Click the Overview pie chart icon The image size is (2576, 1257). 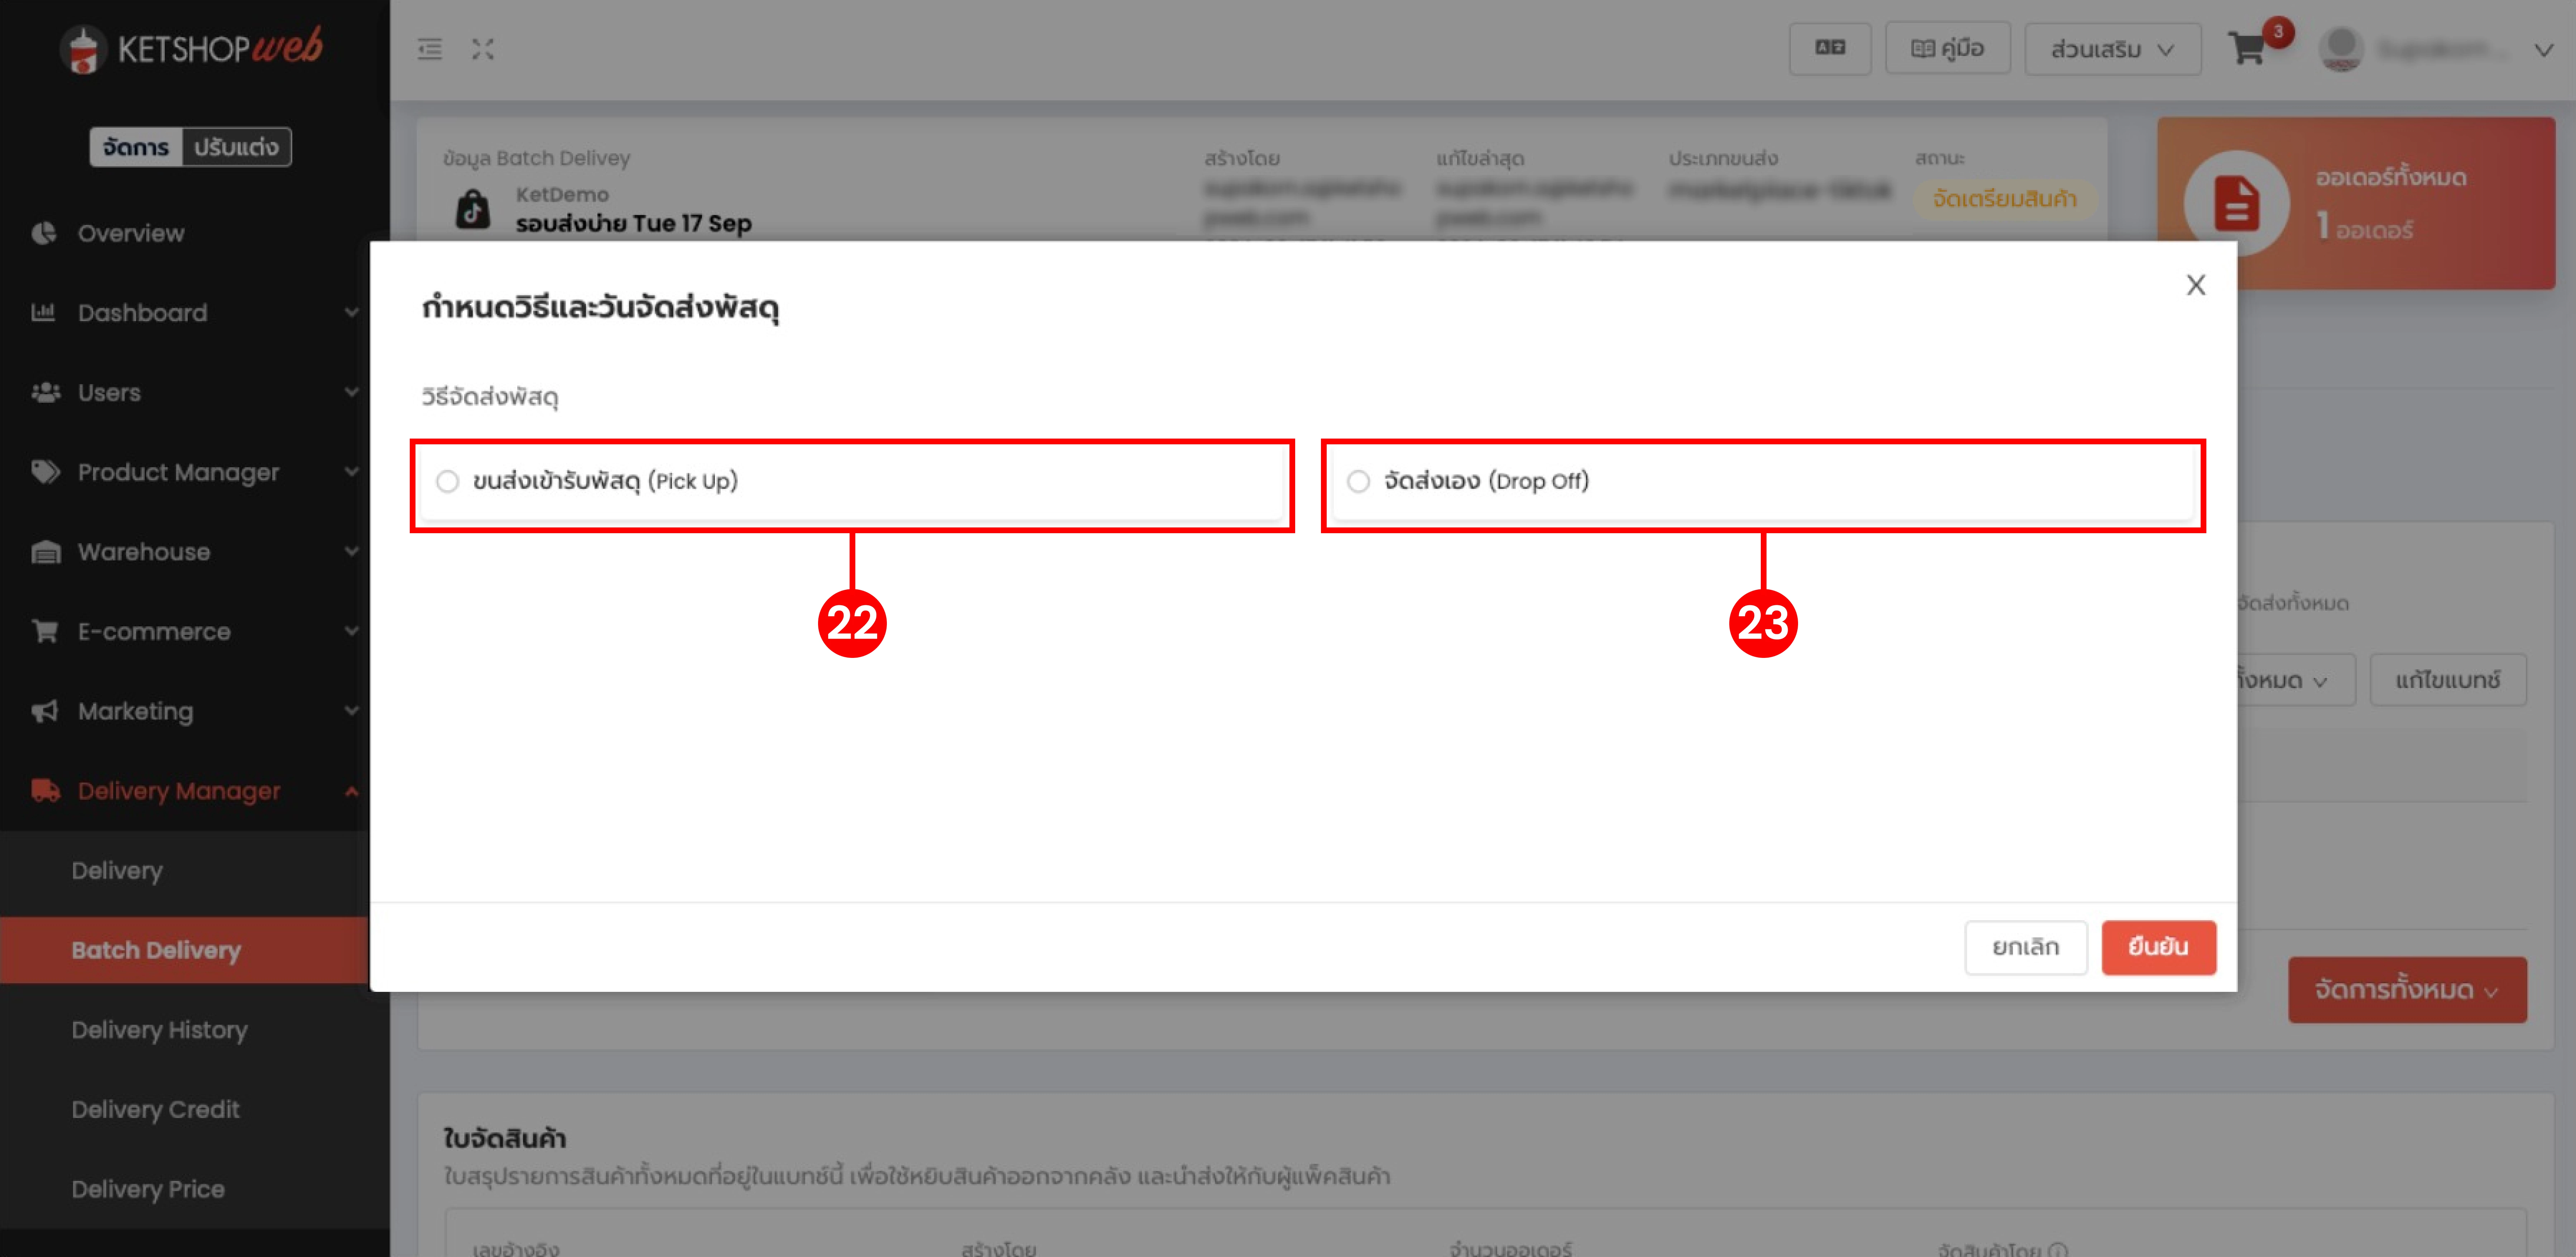pos(44,233)
